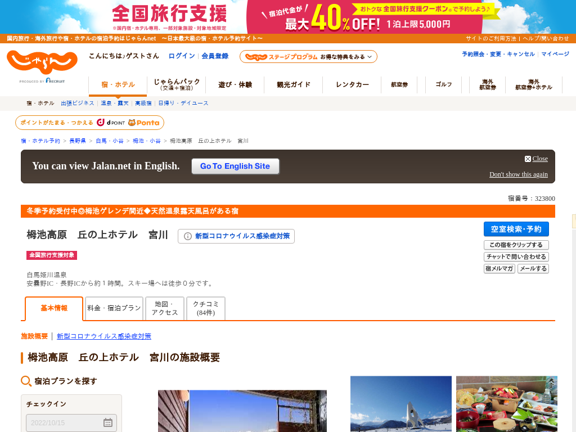
Task: Open the マイページ link
Action: click(555, 54)
